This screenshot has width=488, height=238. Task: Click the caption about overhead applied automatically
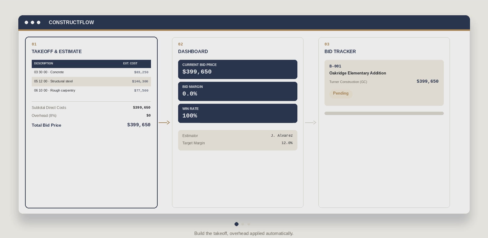click(x=244, y=233)
